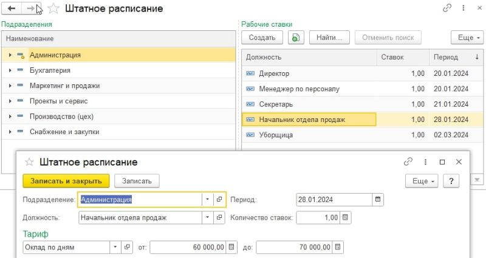Click the Период date input 28.01.2024
Image resolution: width=486 pixels, height=258 pixels.
click(334, 200)
